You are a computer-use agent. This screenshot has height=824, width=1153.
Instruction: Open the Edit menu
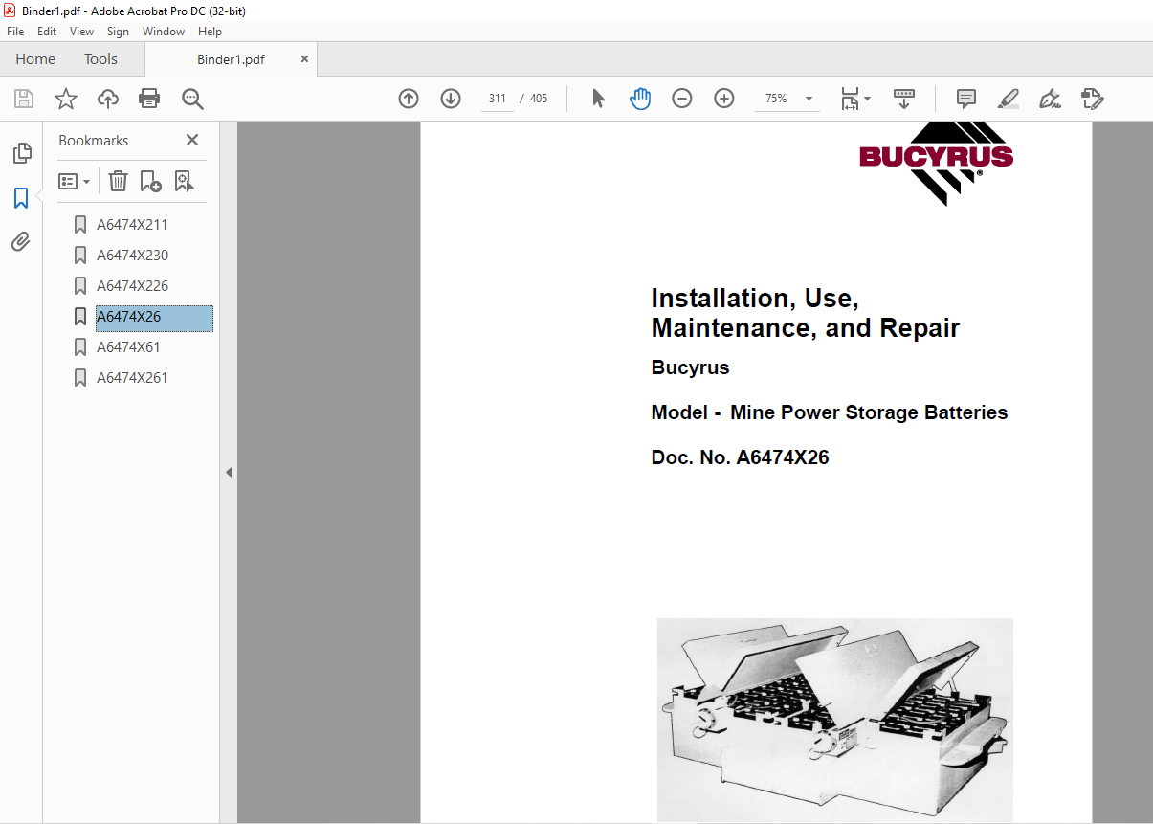47,32
